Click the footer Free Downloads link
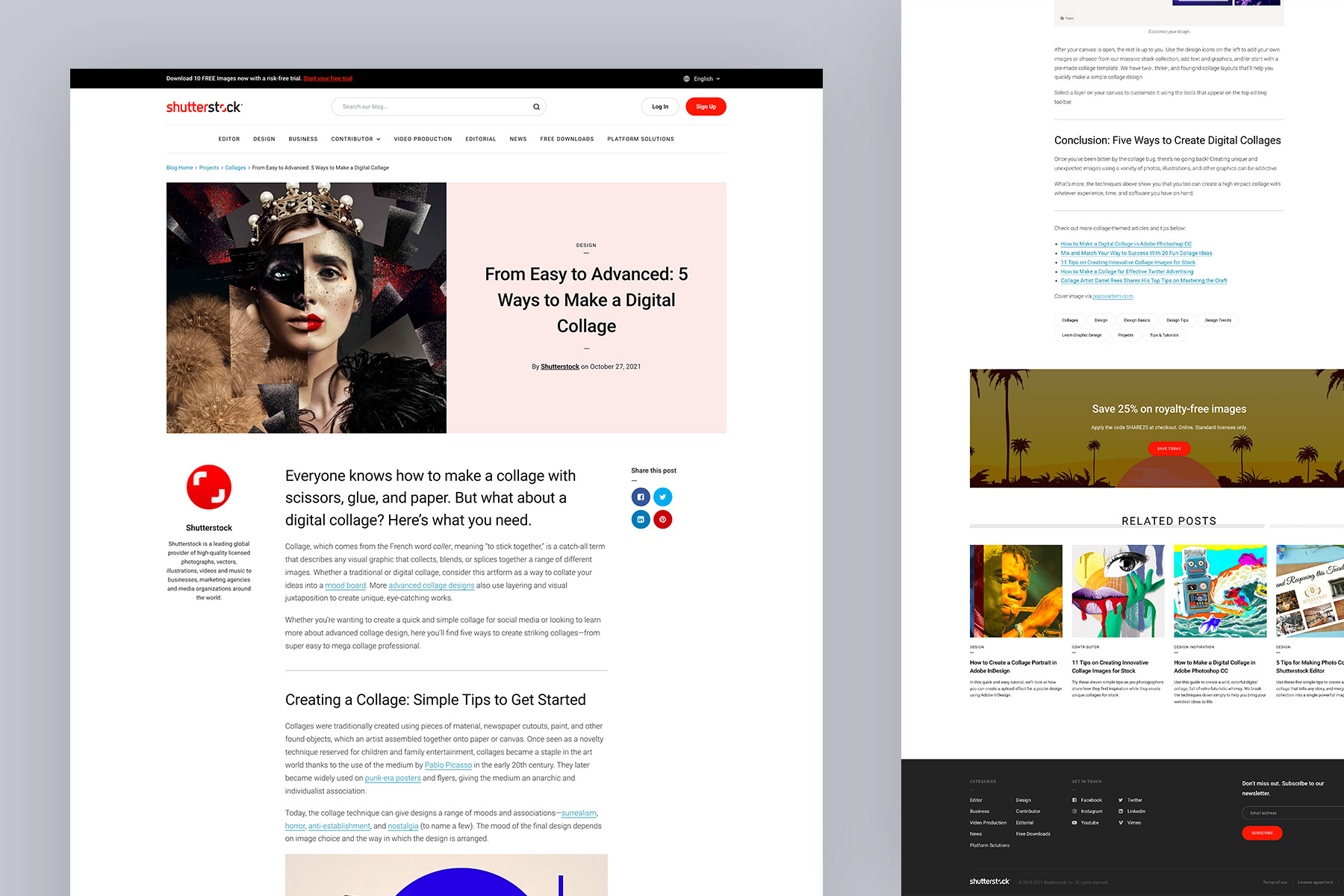 coord(1033,834)
